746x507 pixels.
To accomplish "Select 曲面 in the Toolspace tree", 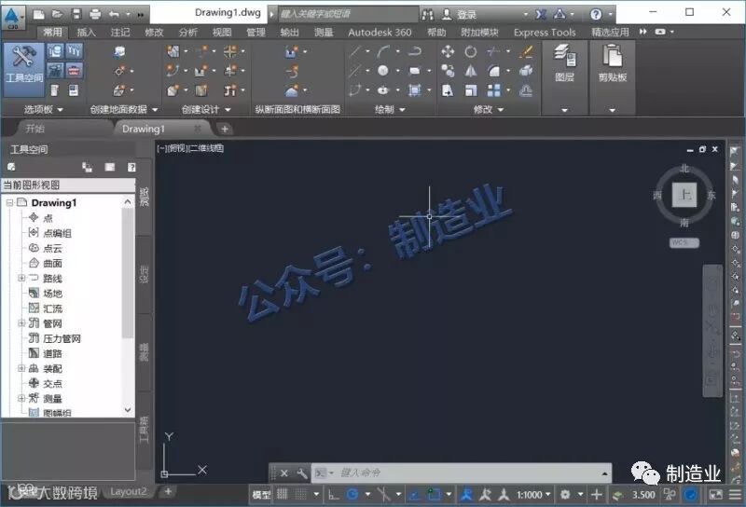I will (52, 263).
